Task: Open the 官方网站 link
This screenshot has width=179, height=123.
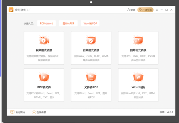Action: 20,113
